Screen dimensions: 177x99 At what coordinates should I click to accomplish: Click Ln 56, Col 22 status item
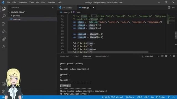point(113,97)
